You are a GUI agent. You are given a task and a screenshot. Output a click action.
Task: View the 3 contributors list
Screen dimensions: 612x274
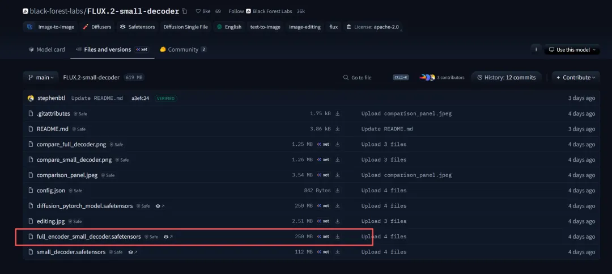[442, 77]
